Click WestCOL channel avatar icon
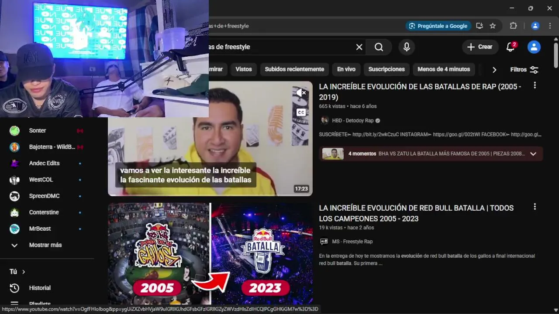This screenshot has height=314, width=559. [x=15, y=180]
